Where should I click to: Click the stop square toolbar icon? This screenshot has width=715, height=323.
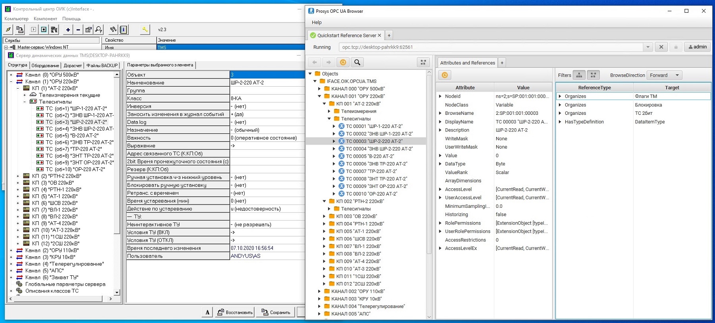[44, 29]
